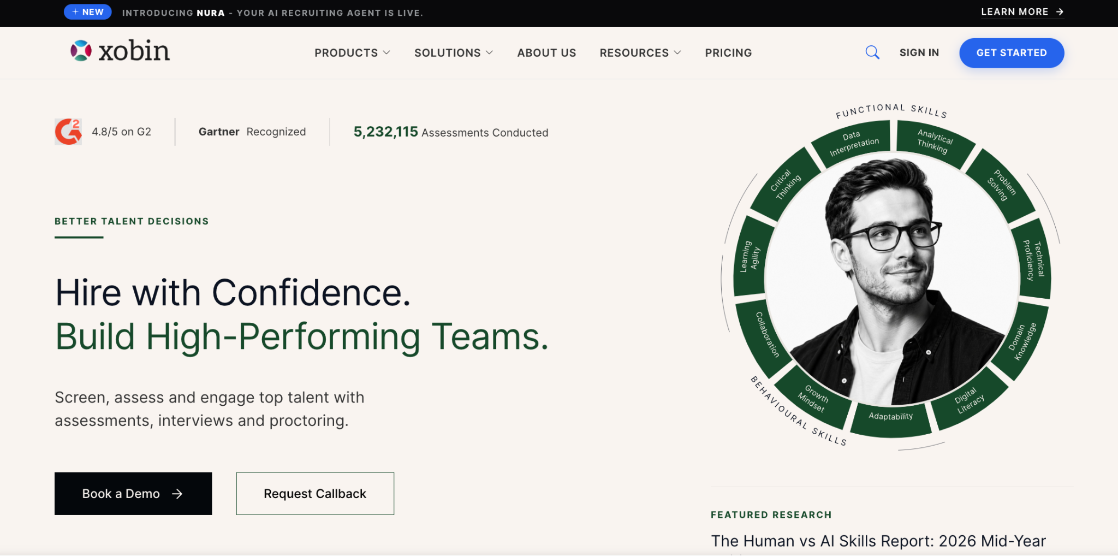Open the search magnifier icon

click(872, 52)
